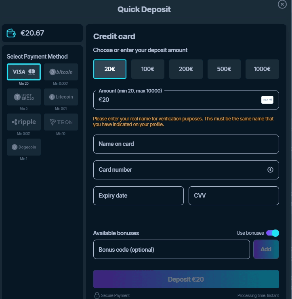Click the Secure Payment lock icon
Screen dimensions: 292x299
[x=97, y=295]
